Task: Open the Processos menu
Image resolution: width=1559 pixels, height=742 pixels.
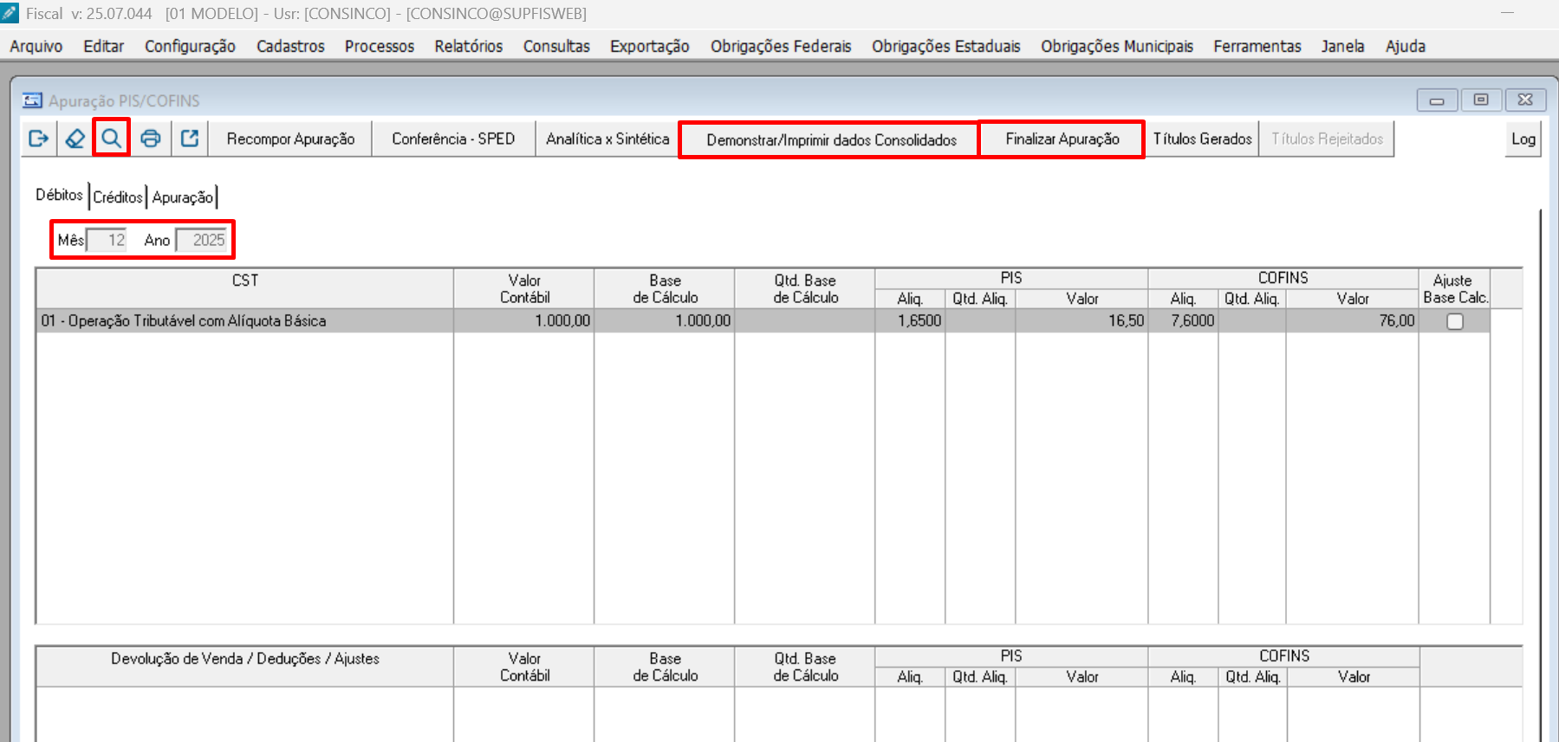Action: pyautogui.click(x=380, y=47)
